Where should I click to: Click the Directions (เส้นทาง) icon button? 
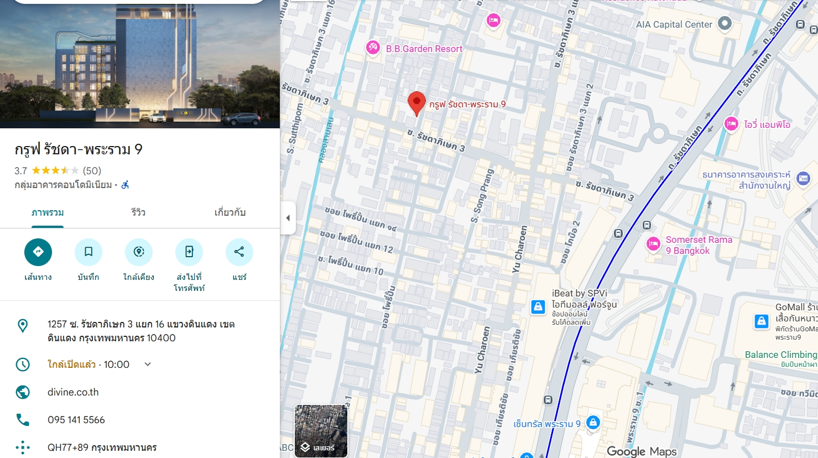pyautogui.click(x=38, y=252)
